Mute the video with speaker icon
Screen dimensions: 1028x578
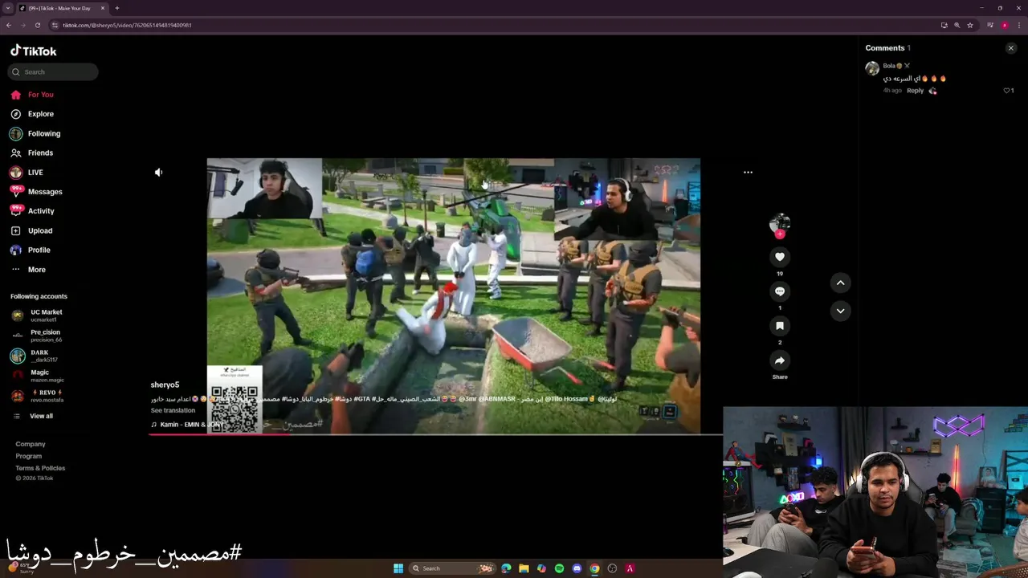tap(158, 172)
